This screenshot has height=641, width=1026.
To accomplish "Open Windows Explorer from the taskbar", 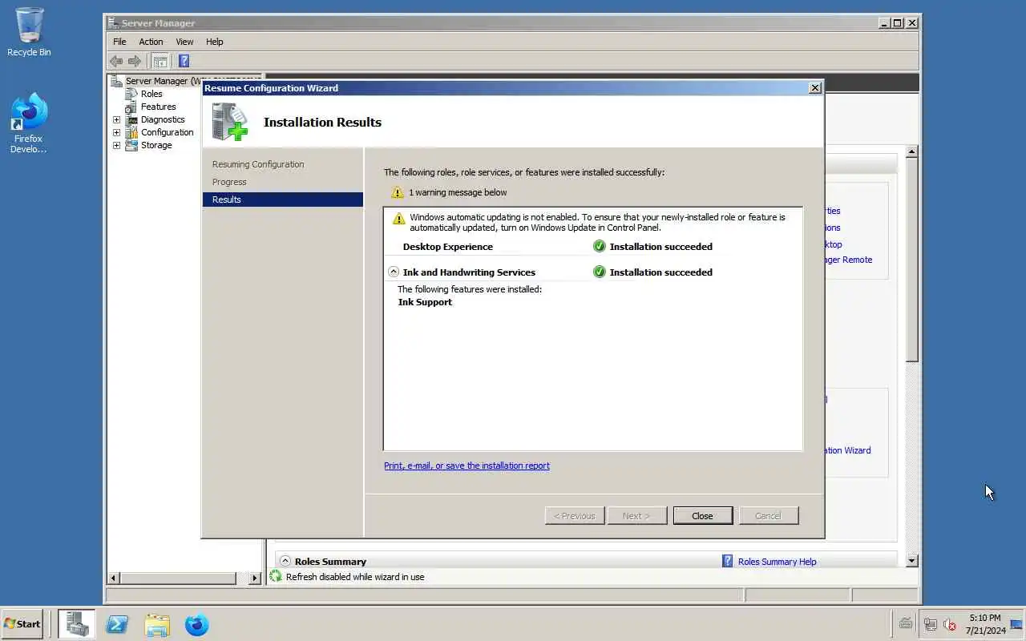I will coord(157,624).
